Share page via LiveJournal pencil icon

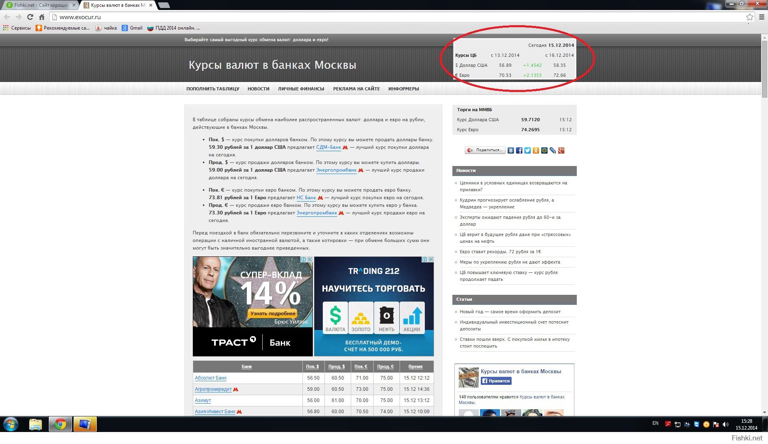[x=553, y=150]
